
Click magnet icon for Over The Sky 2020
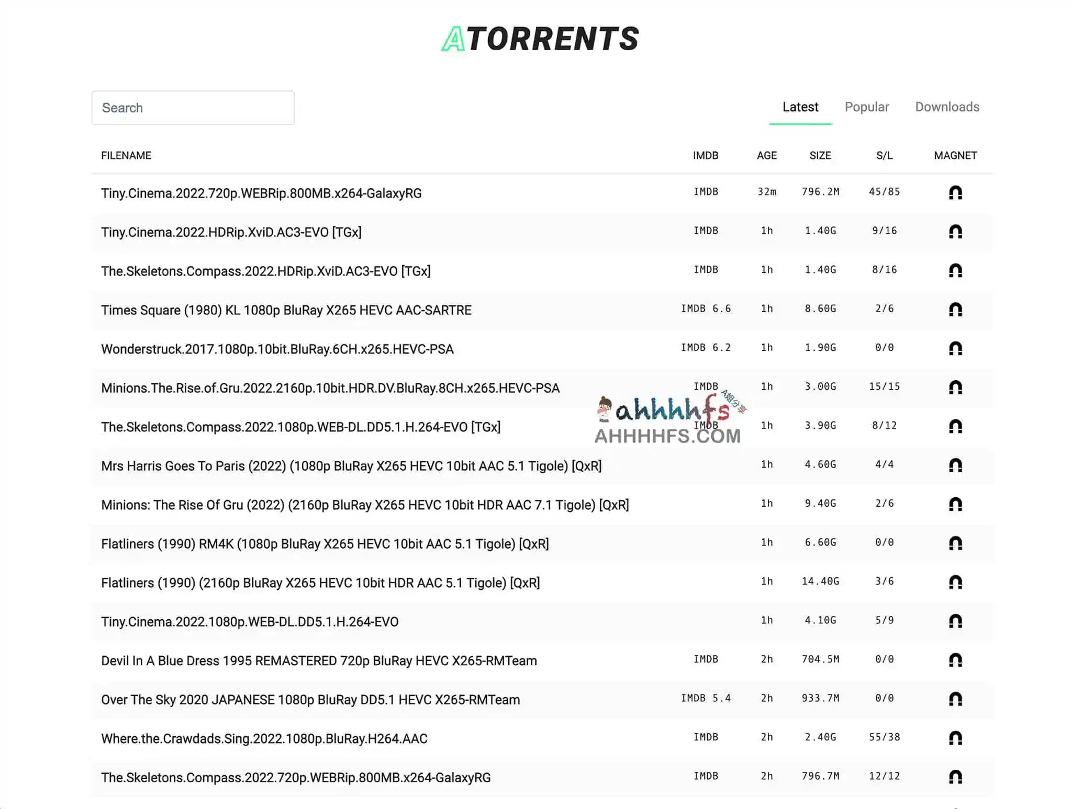point(955,699)
